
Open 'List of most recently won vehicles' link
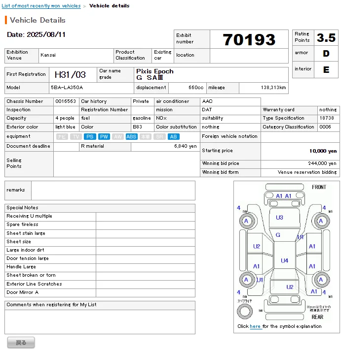point(41,6)
